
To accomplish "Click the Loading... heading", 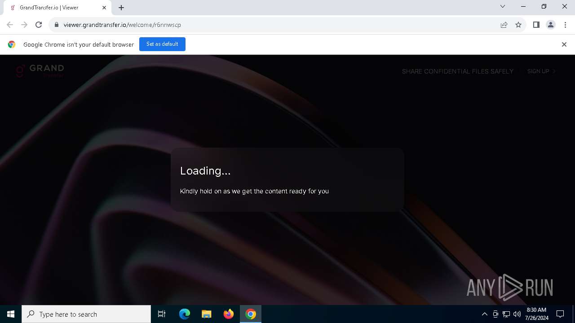I will (x=205, y=171).
